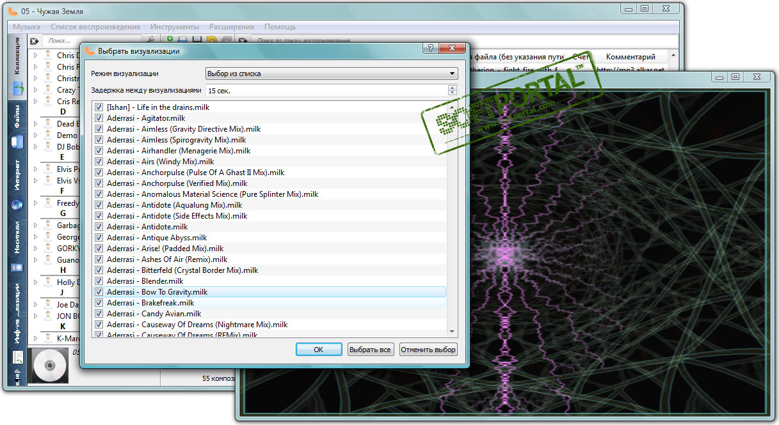The image size is (779, 425).
Task: Click the clear playlist search icon
Action: 243,41
